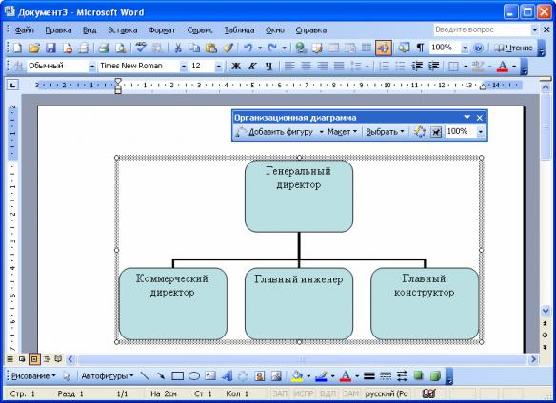Select the Oval drawing tool
Image resolution: width=556 pixels, height=403 pixels.
coord(194,375)
